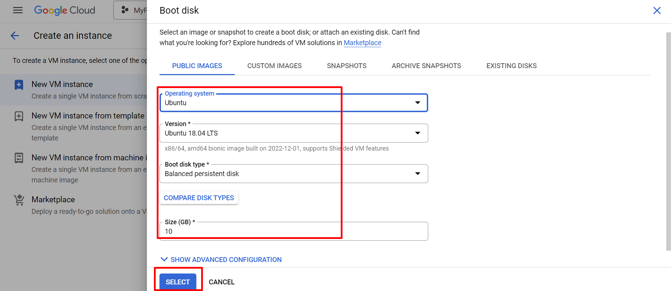
Task: Go back using the left arrow
Action: (15, 36)
